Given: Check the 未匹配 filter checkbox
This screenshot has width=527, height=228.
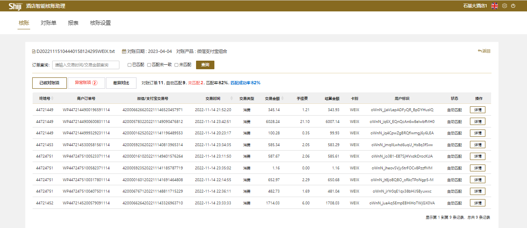Looking at the screenshot, I should [x=176, y=65].
